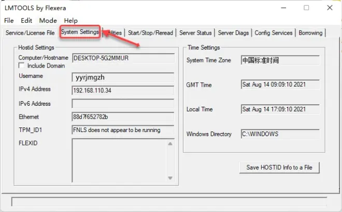Click the TPM_ID1 field
Viewport: 342px width, 212px height.
[x=123, y=130]
